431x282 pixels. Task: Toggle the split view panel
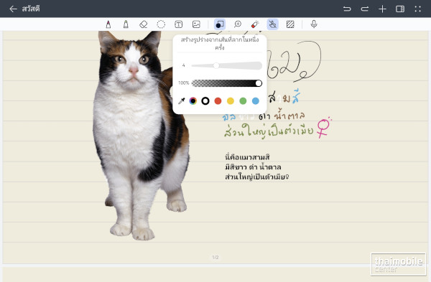coord(400,9)
